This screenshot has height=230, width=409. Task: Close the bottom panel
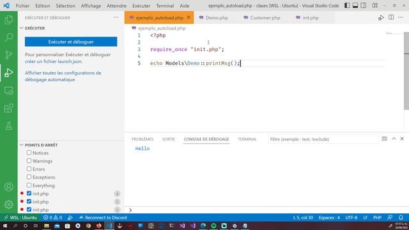pyautogui.click(x=402, y=139)
